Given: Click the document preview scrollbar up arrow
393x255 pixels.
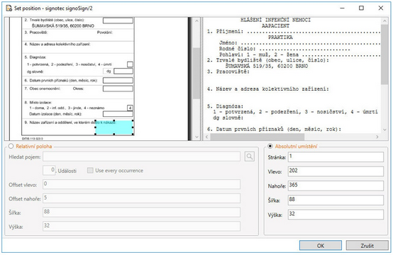Looking at the screenshot, I should coord(196,21).
